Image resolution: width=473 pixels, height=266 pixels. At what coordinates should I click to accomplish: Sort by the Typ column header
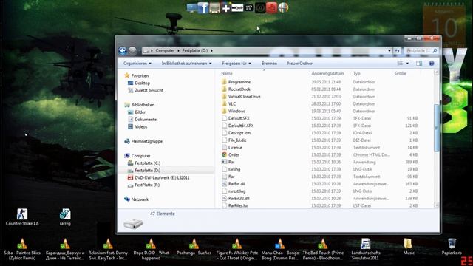(x=356, y=73)
